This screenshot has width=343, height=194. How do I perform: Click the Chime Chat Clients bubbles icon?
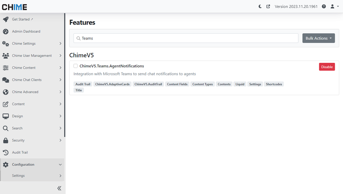(6, 80)
